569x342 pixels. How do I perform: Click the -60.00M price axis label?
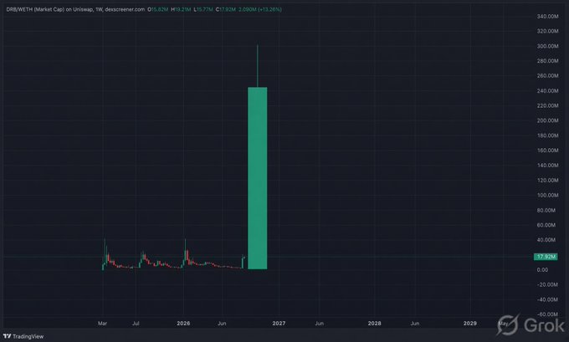[547, 314]
